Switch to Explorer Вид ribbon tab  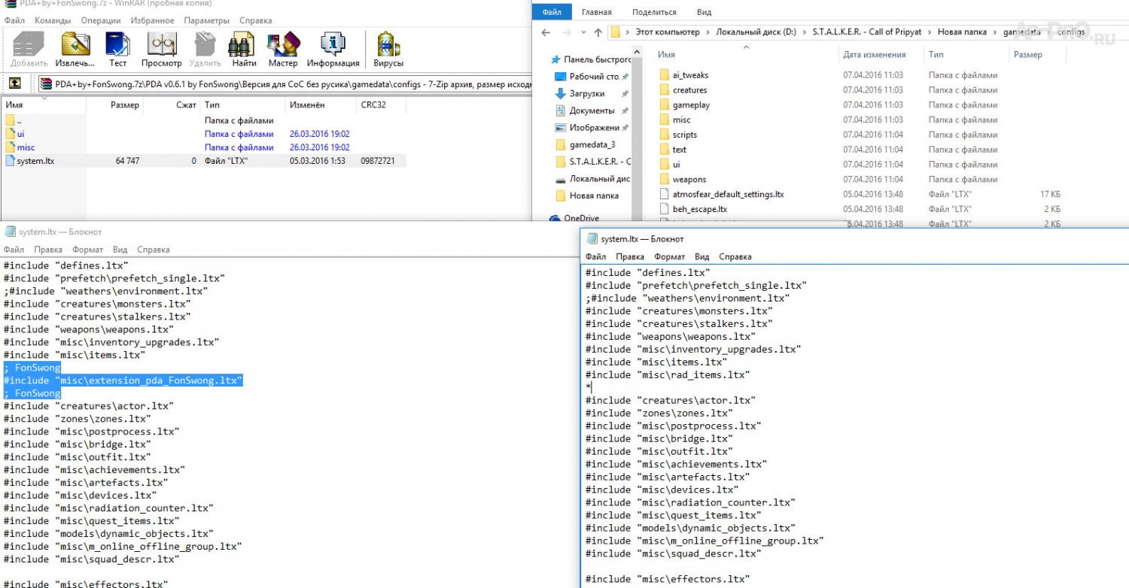click(704, 12)
